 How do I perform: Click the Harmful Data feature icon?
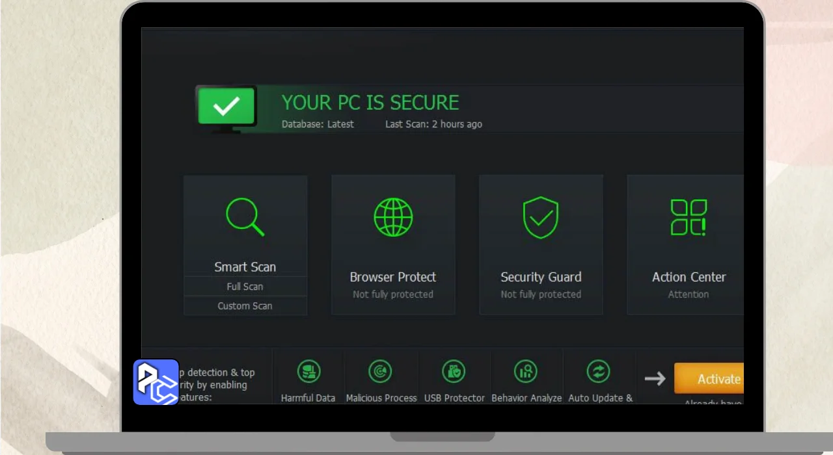[x=308, y=372]
